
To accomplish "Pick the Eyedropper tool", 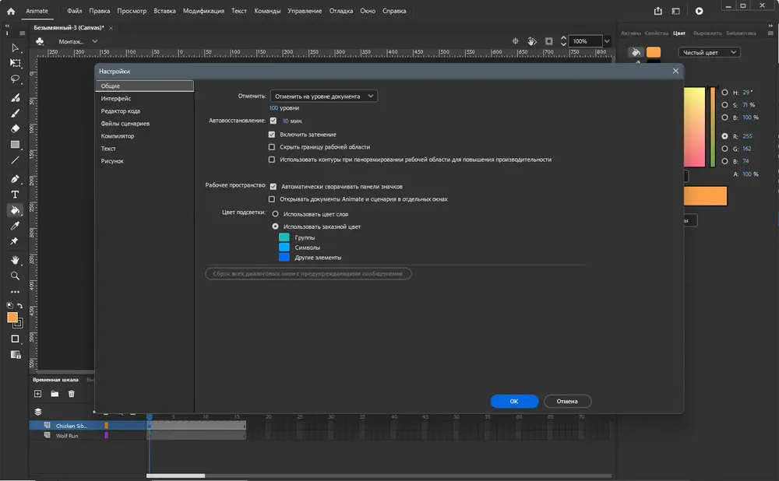I will tap(15, 226).
